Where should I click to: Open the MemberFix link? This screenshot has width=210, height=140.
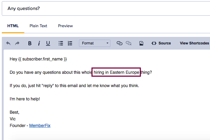tap(40, 125)
